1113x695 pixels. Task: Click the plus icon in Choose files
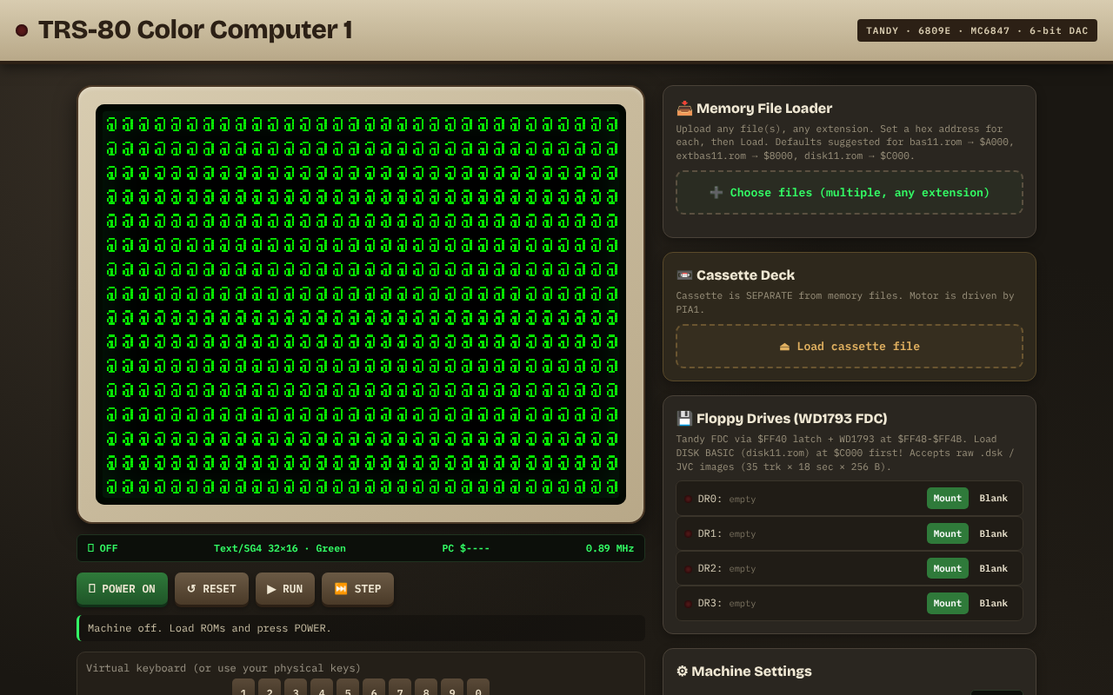[x=716, y=193]
